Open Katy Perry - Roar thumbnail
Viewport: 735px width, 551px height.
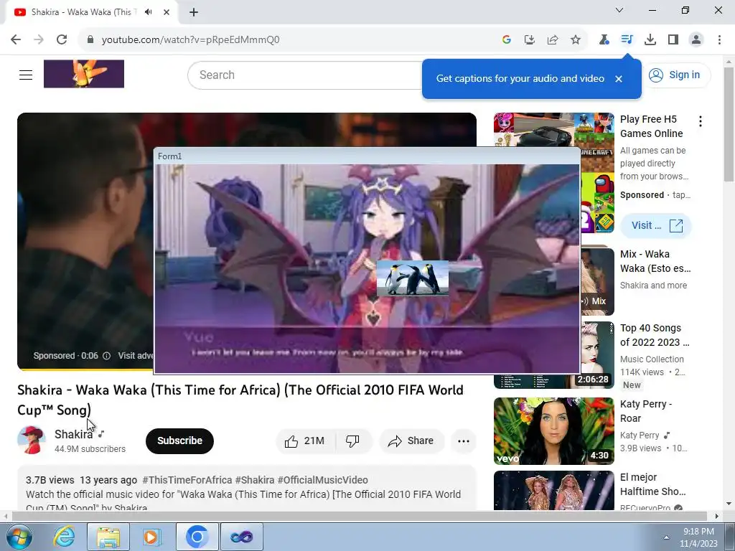click(554, 431)
